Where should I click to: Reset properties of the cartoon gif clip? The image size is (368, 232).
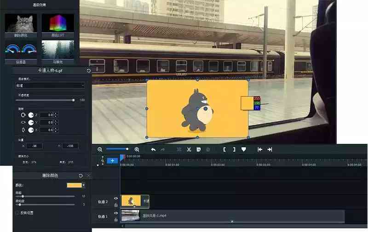[88, 71]
